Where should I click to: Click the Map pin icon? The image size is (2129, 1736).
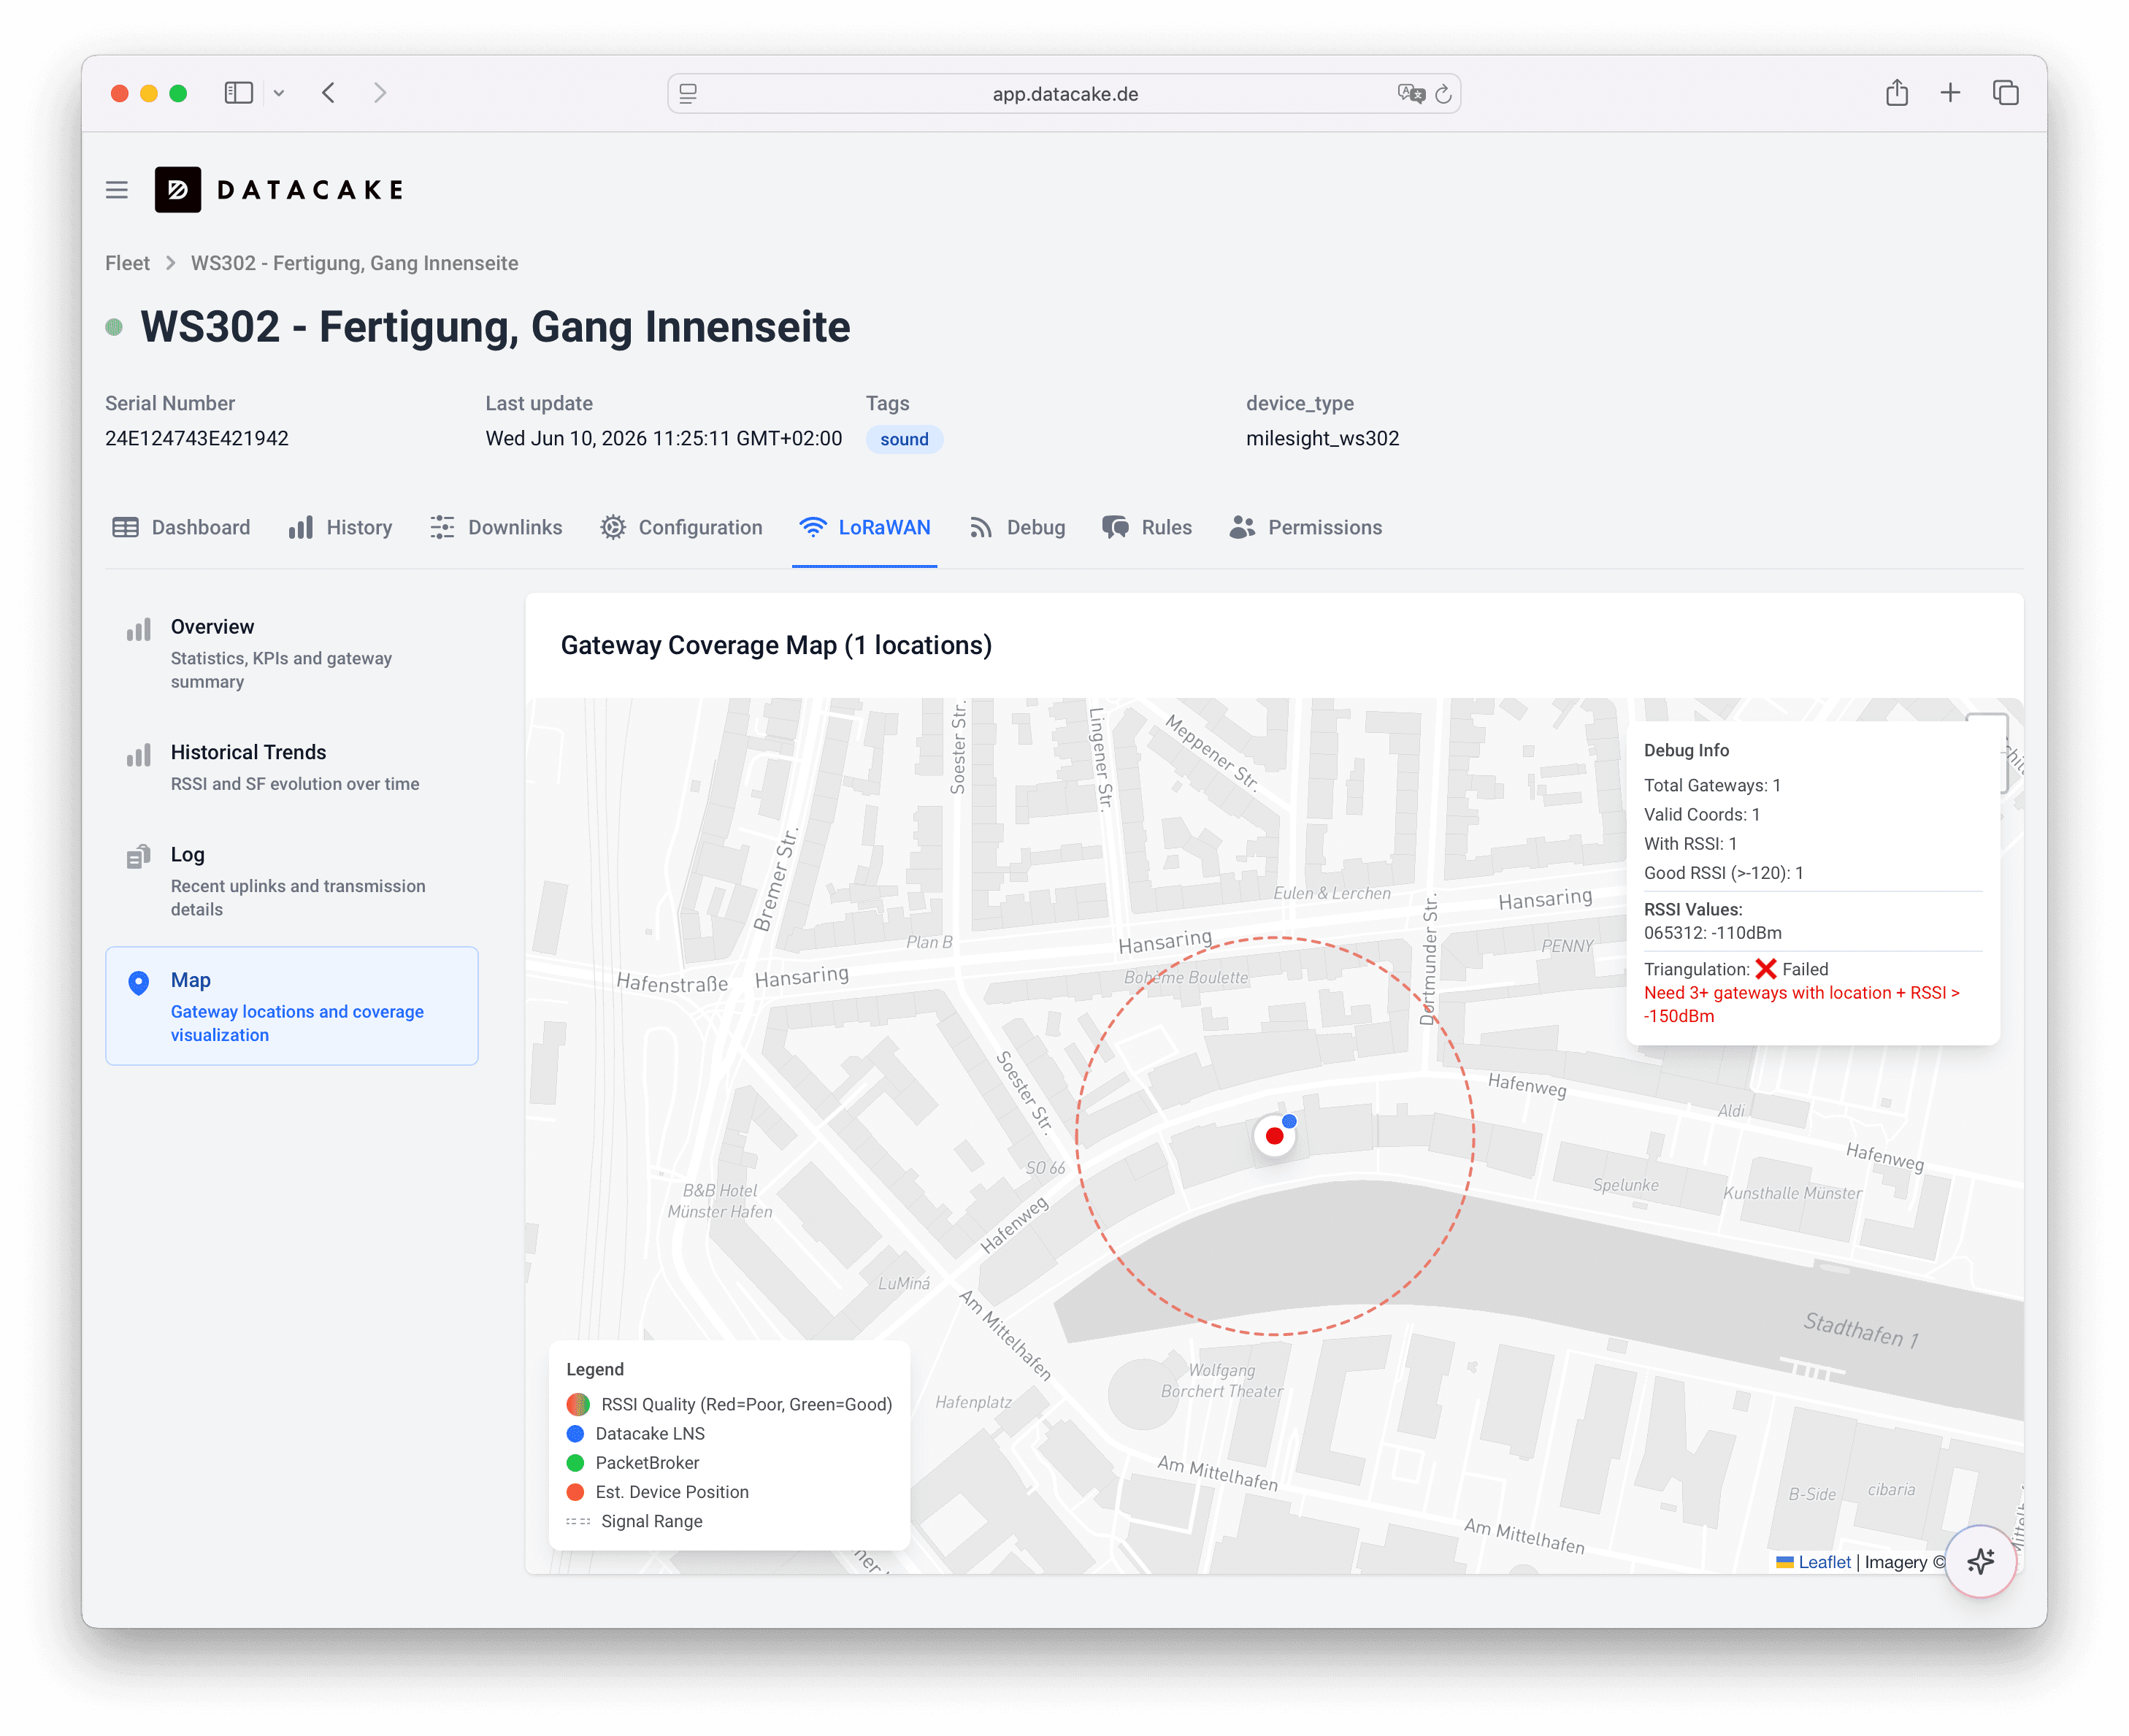click(139, 983)
